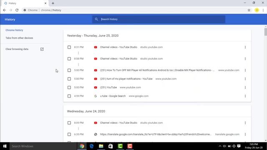This screenshot has width=267, height=150.
Task: Check the 6:35 PM translate.google.com entry
Action: [x=69, y=134]
